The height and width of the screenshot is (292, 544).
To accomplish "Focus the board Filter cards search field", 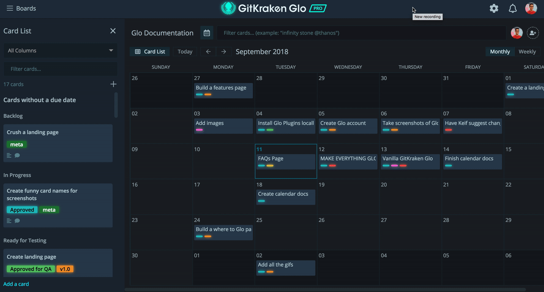I will 361,33.
